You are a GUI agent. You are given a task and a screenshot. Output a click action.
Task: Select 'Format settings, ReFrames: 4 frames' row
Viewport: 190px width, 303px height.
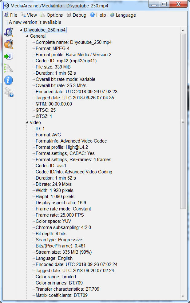[73, 160]
